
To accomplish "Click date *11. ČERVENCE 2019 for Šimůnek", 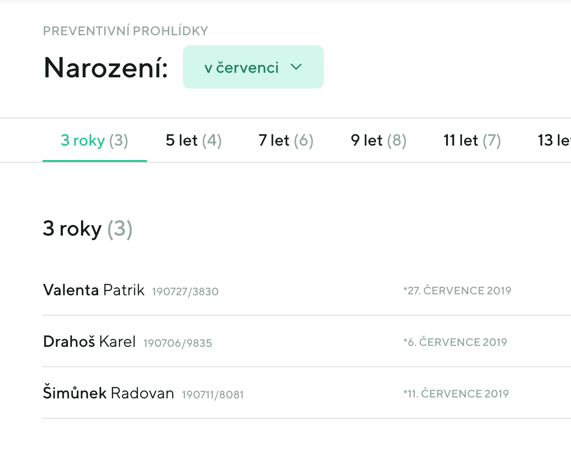I will coord(457,394).
